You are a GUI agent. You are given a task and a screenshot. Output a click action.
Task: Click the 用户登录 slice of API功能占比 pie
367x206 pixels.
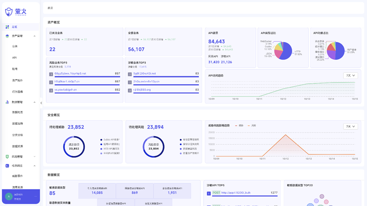[341, 51]
